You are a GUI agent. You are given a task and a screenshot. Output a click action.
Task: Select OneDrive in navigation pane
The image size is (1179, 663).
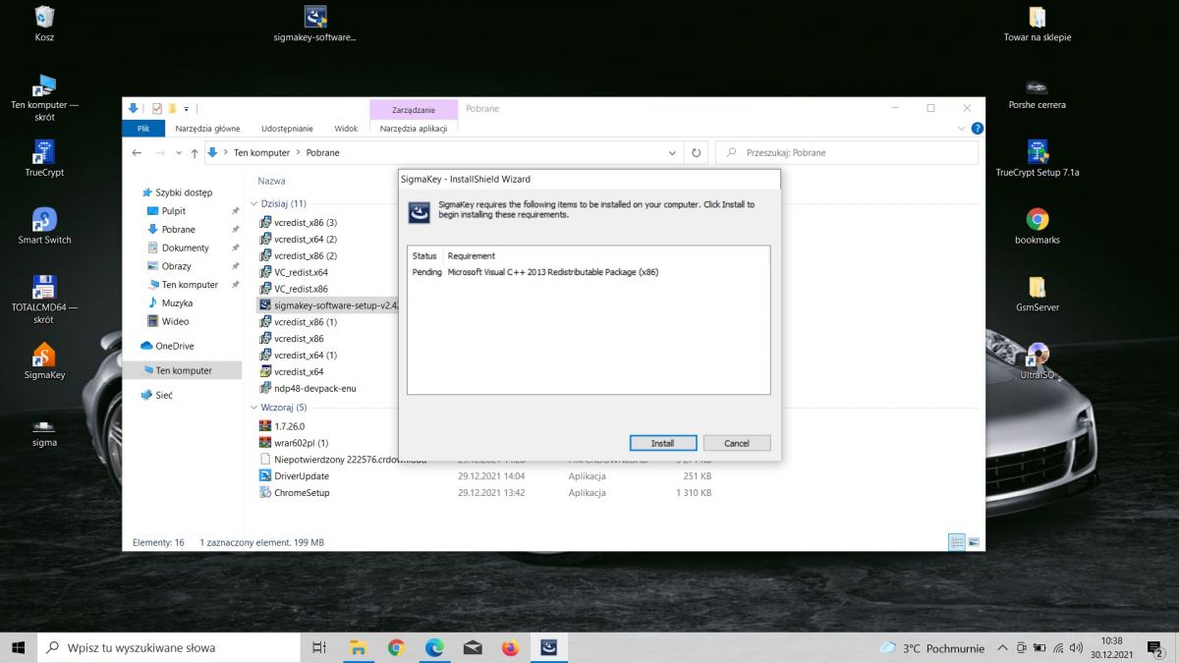pyautogui.click(x=175, y=346)
